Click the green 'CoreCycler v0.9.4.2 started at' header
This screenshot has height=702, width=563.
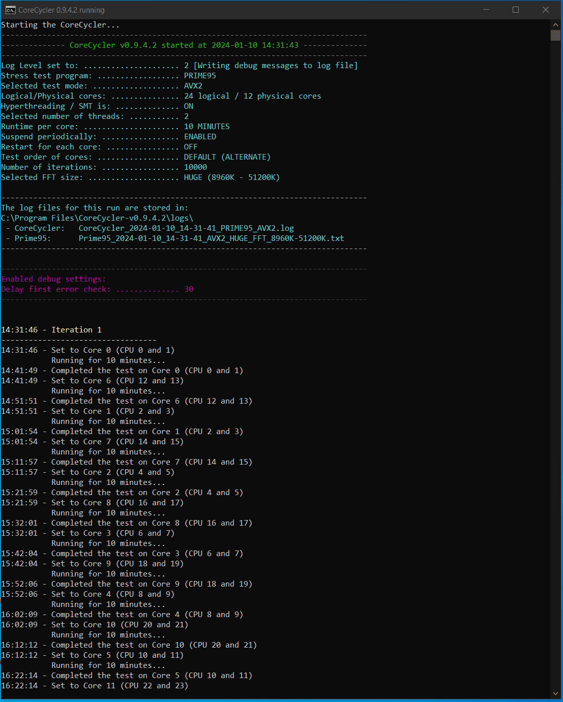coord(184,45)
